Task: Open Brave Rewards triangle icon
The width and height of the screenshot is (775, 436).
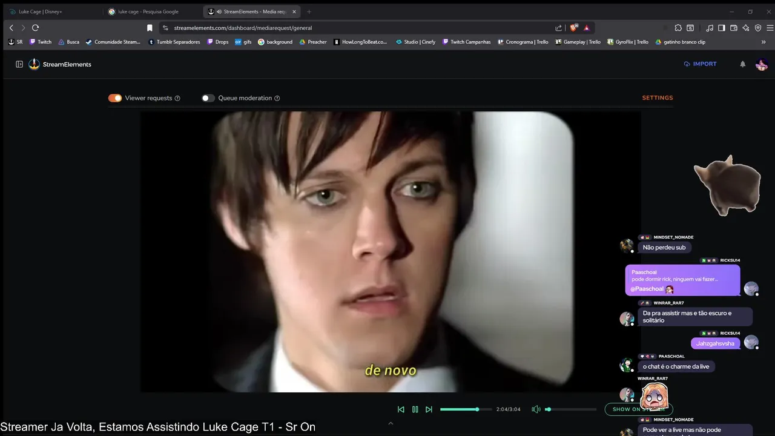Action: (587, 28)
